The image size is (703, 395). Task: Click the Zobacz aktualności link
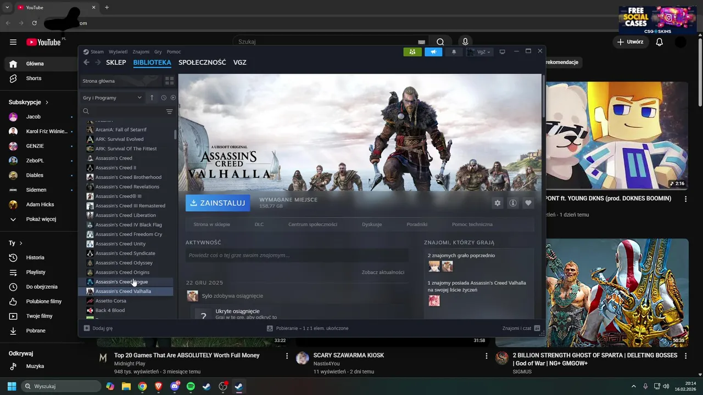[x=383, y=272]
